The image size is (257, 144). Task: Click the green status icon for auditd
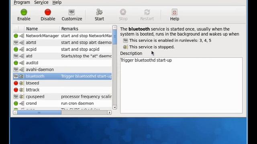[x=16, y=63]
